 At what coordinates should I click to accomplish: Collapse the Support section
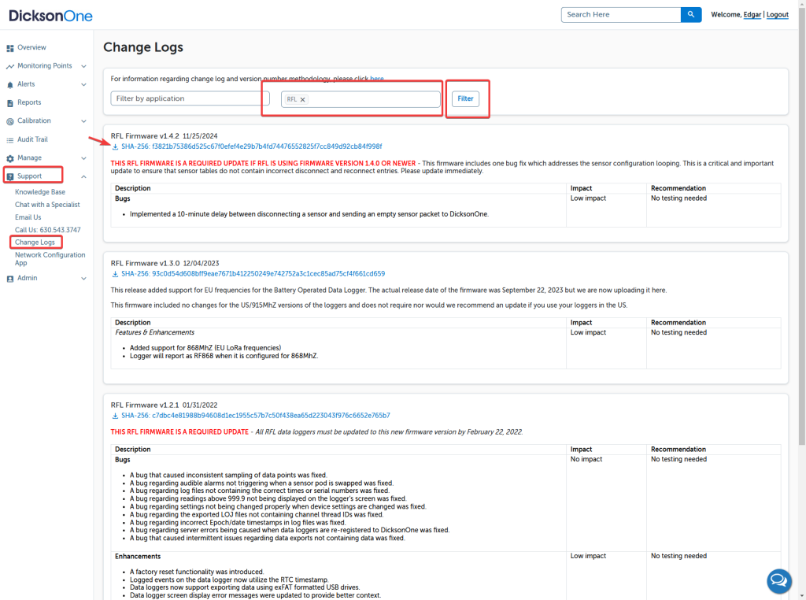pyautogui.click(x=83, y=176)
